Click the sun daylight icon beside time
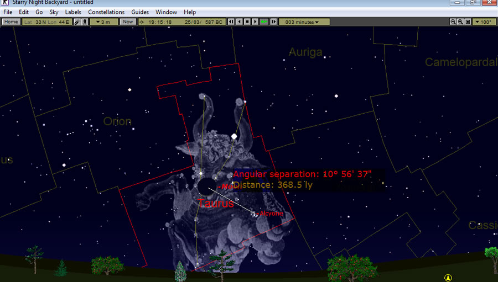Screen dimensions: 498x282 coord(142,22)
